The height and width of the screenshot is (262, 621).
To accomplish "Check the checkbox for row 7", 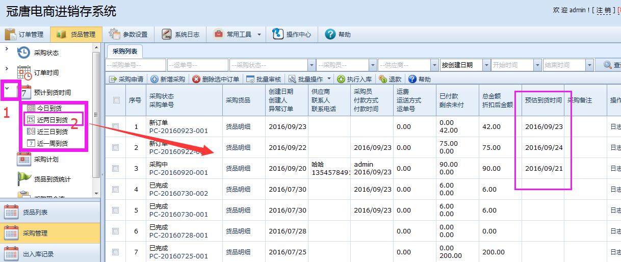I will pyautogui.click(x=115, y=252).
